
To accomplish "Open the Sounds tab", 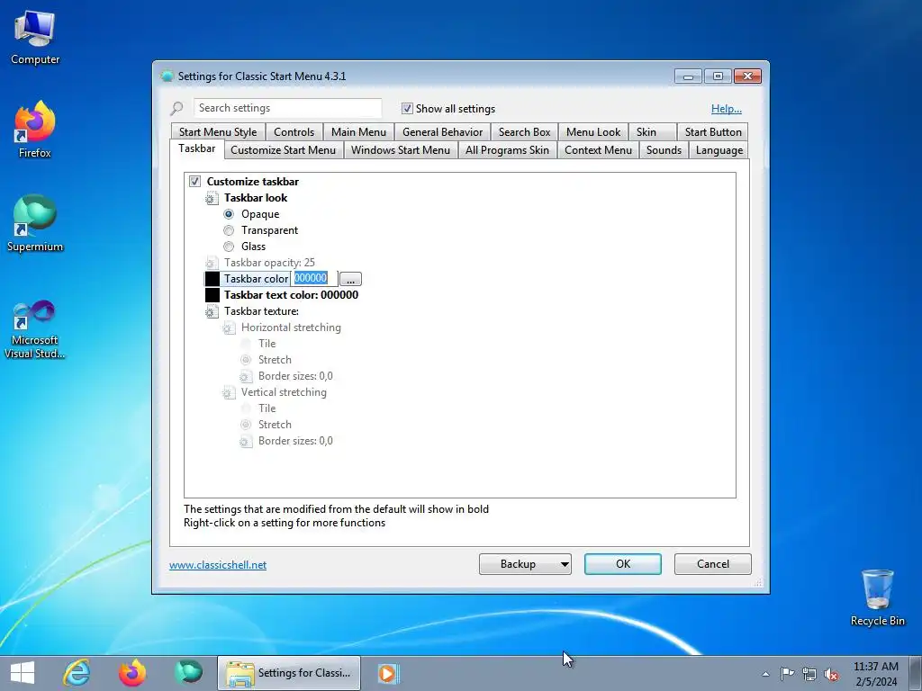I will coord(664,150).
